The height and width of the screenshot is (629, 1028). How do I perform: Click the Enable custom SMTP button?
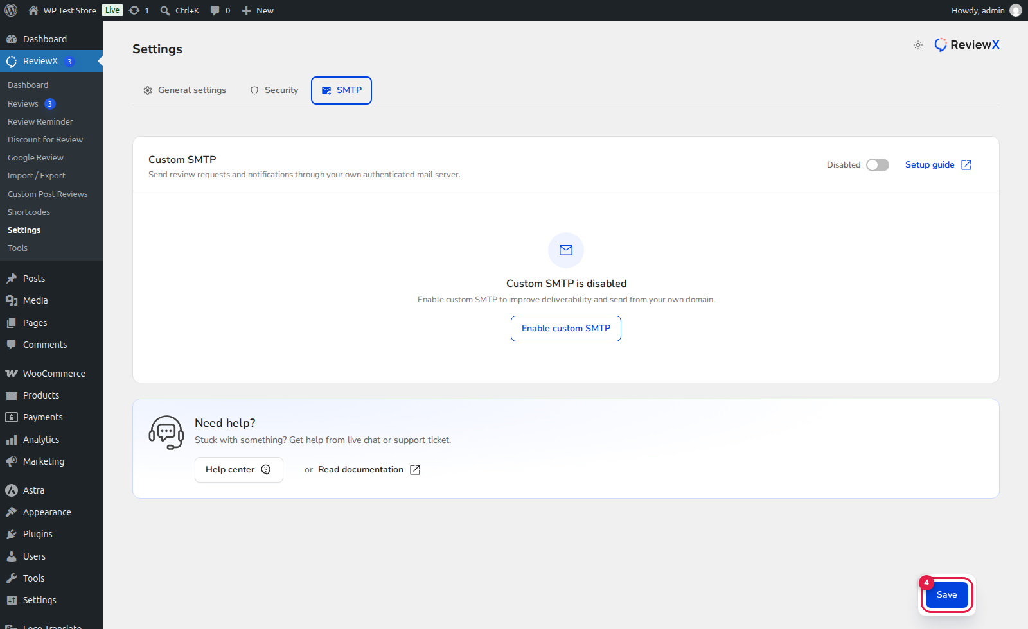coord(566,329)
